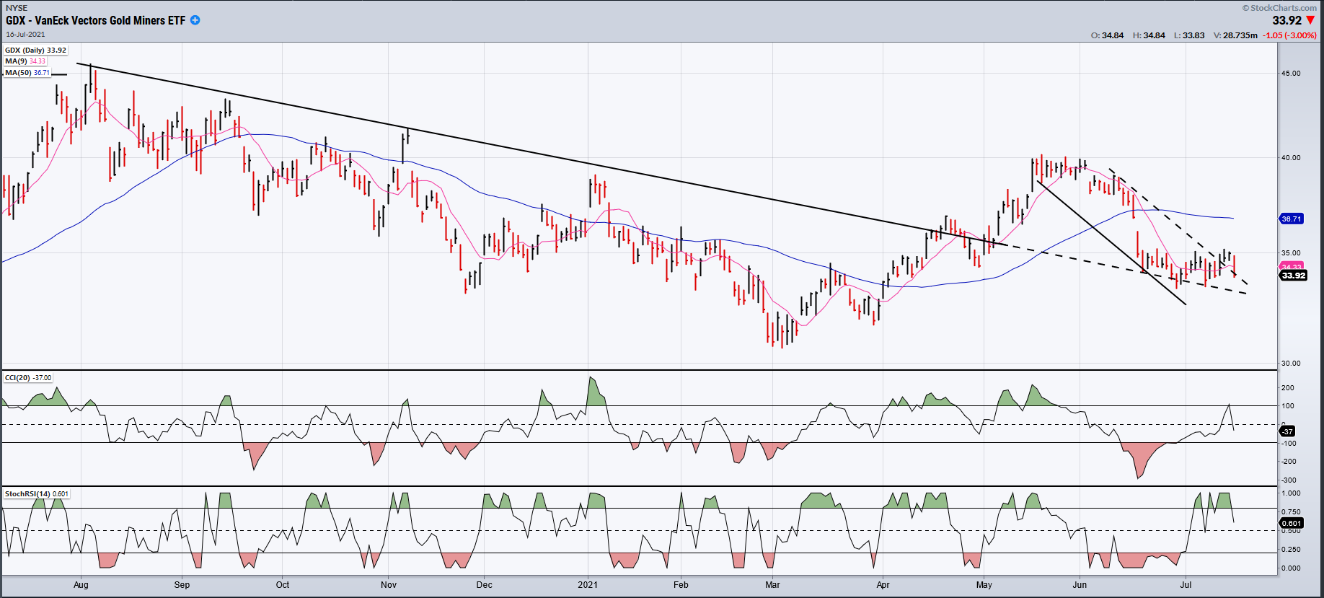Click the red down-arrow price change indicator
The image size is (1324, 598).
point(1310,20)
